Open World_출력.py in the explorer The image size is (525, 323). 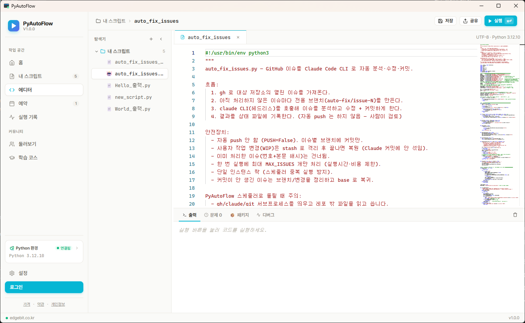click(130, 109)
